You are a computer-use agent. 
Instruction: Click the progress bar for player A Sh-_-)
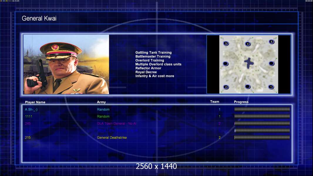pyautogui.click(x=262, y=109)
